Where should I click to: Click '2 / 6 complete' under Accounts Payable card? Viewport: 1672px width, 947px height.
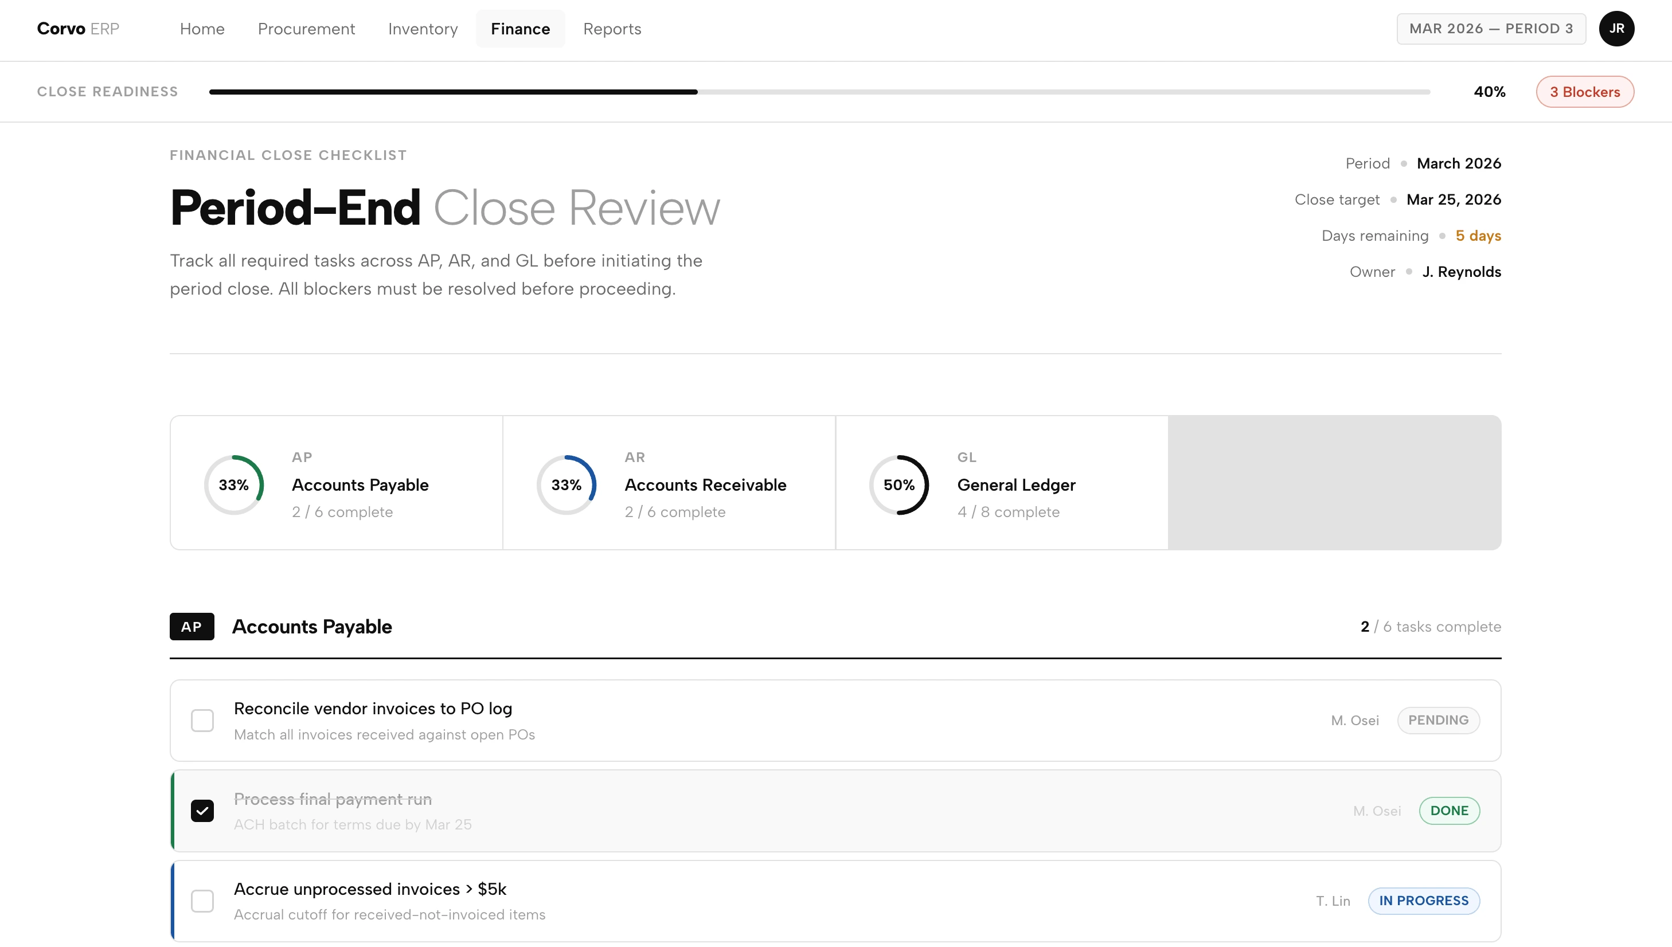(x=342, y=512)
